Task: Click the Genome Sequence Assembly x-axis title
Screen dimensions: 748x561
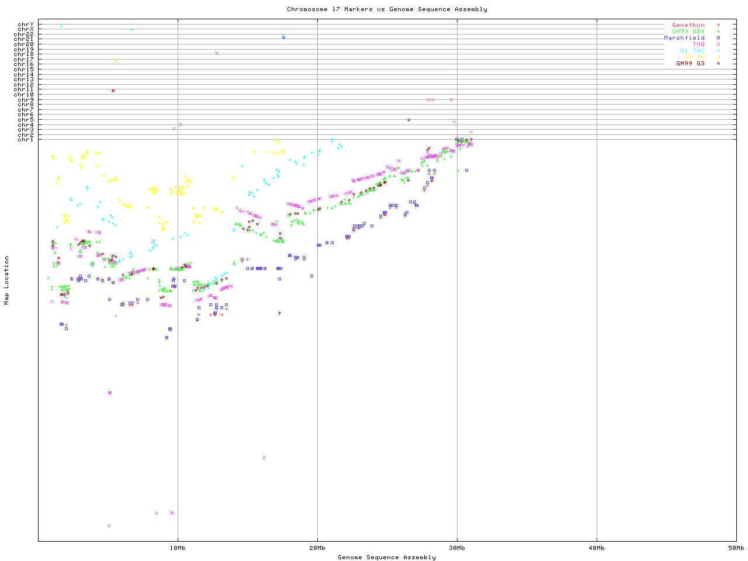Action: click(387, 557)
